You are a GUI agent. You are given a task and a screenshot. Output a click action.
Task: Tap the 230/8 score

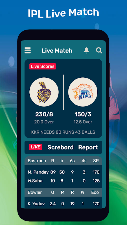44,114
